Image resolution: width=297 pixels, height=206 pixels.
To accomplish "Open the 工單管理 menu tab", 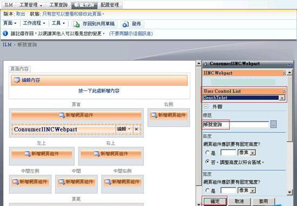I will click(31, 5).
